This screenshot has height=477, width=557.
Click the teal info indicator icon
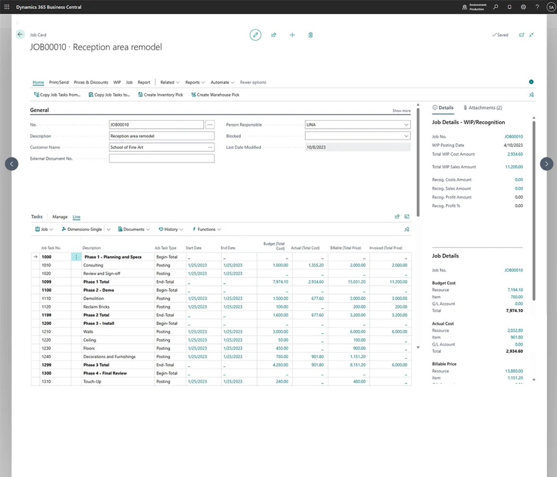click(531, 82)
